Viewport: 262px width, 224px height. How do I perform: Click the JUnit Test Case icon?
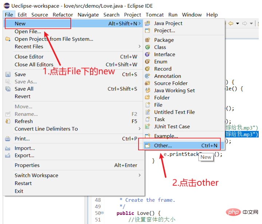click(147, 126)
